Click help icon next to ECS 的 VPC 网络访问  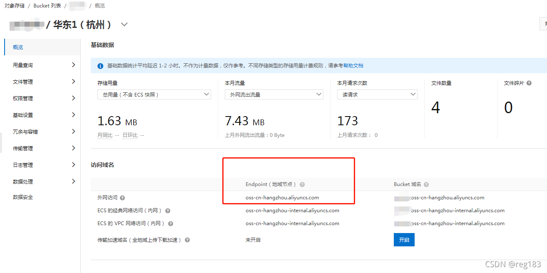pyautogui.click(x=171, y=224)
